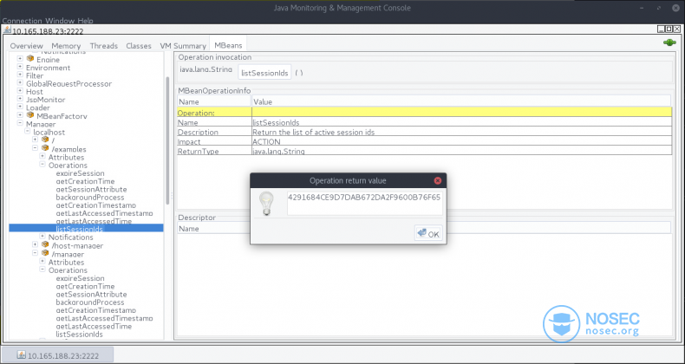Click the Impact ACTION value cell
Image resolution: width=685 pixels, height=364 pixels.
(x=462, y=141)
